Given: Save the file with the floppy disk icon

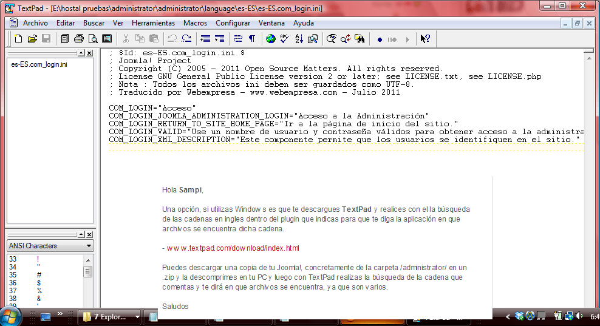Looking at the screenshot, I should pyautogui.click(x=46, y=39).
